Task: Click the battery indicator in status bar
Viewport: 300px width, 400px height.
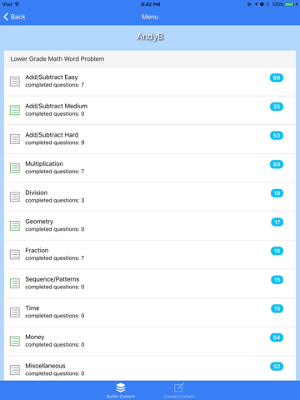Action: [x=290, y=4]
